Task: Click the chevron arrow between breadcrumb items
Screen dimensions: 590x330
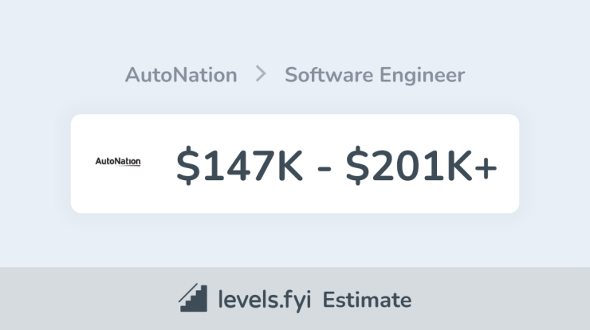Action: point(261,74)
